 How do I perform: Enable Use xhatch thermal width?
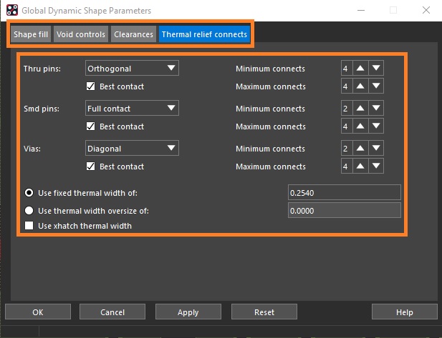[x=29, y=226]
